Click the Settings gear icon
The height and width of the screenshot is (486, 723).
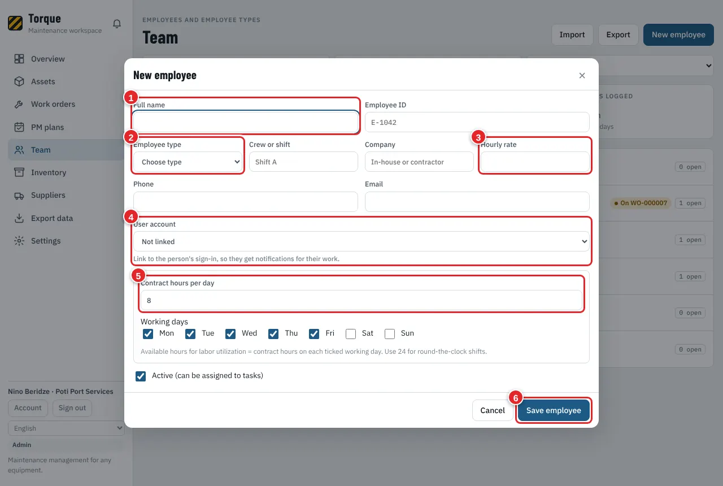point(19,241)
